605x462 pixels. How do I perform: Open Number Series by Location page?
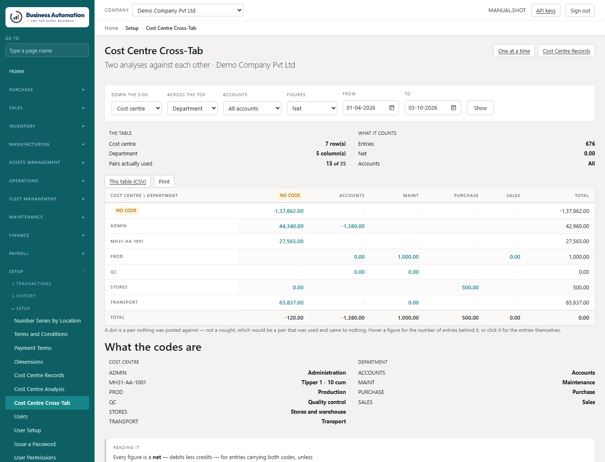tap(47, 321)
